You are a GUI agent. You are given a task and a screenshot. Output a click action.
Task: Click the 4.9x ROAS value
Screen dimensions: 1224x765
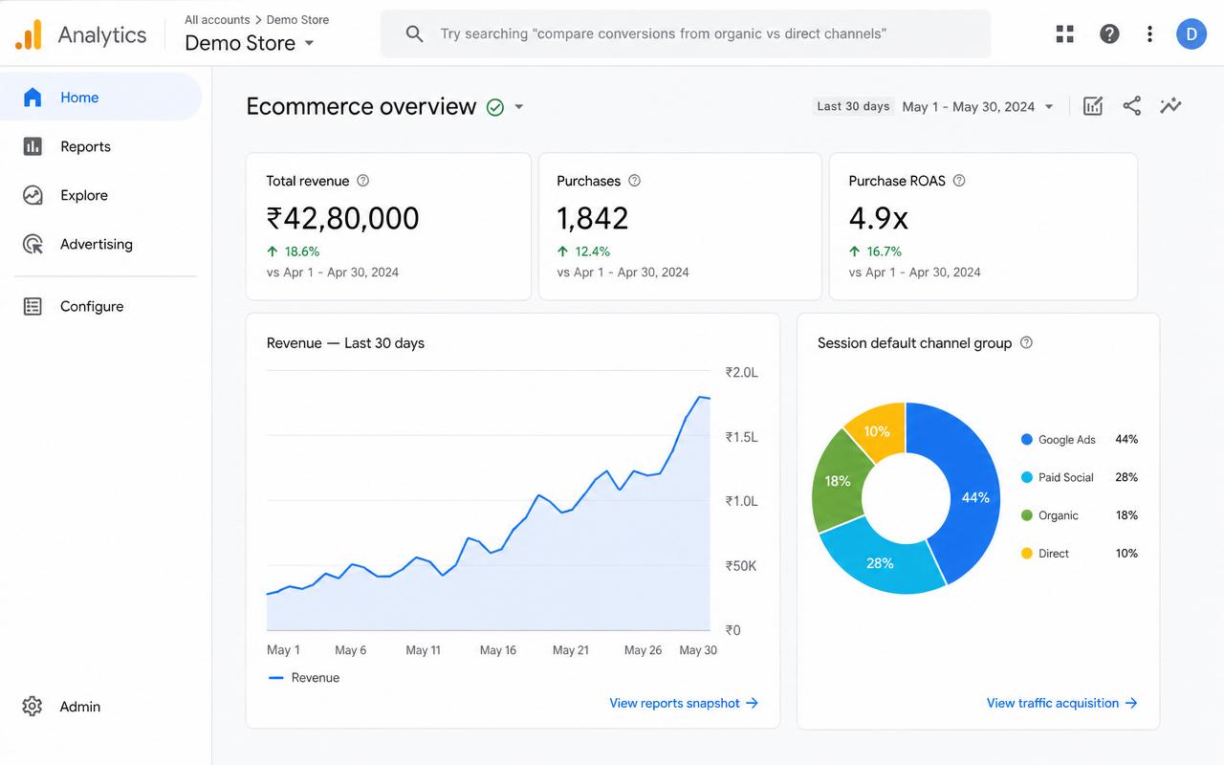point(878,218)
